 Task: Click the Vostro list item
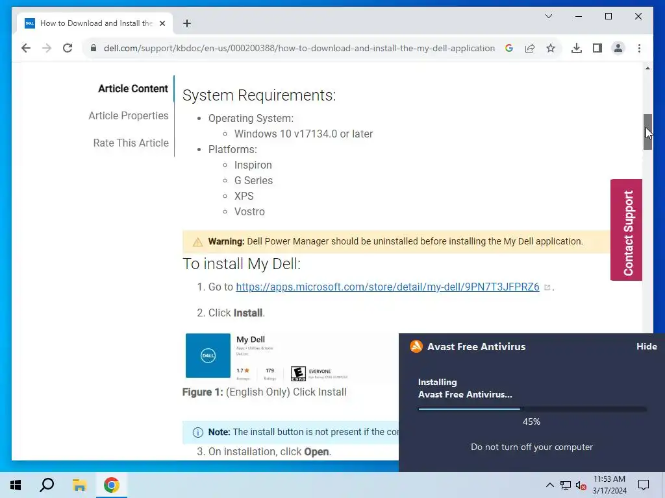click(x=249, y=212)
